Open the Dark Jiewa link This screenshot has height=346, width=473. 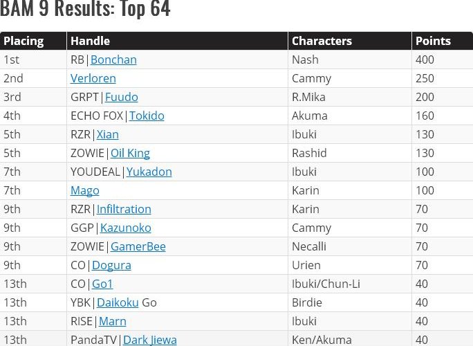[149, 340]
